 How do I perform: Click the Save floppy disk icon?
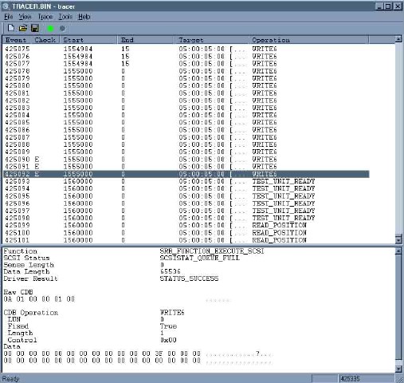[x=35, y=28]
